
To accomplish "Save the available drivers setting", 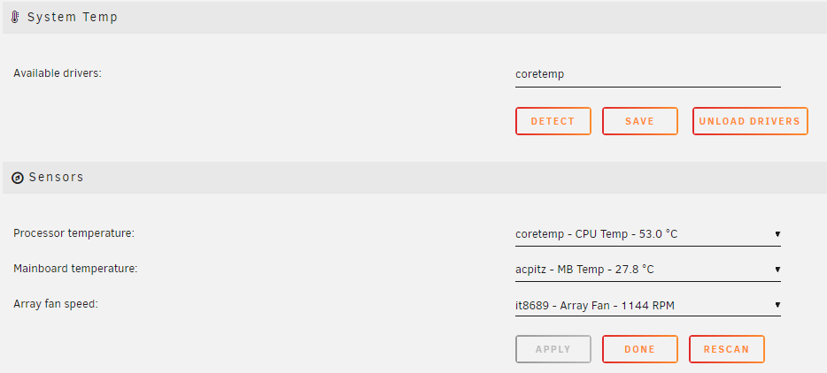I will (640, 121).
